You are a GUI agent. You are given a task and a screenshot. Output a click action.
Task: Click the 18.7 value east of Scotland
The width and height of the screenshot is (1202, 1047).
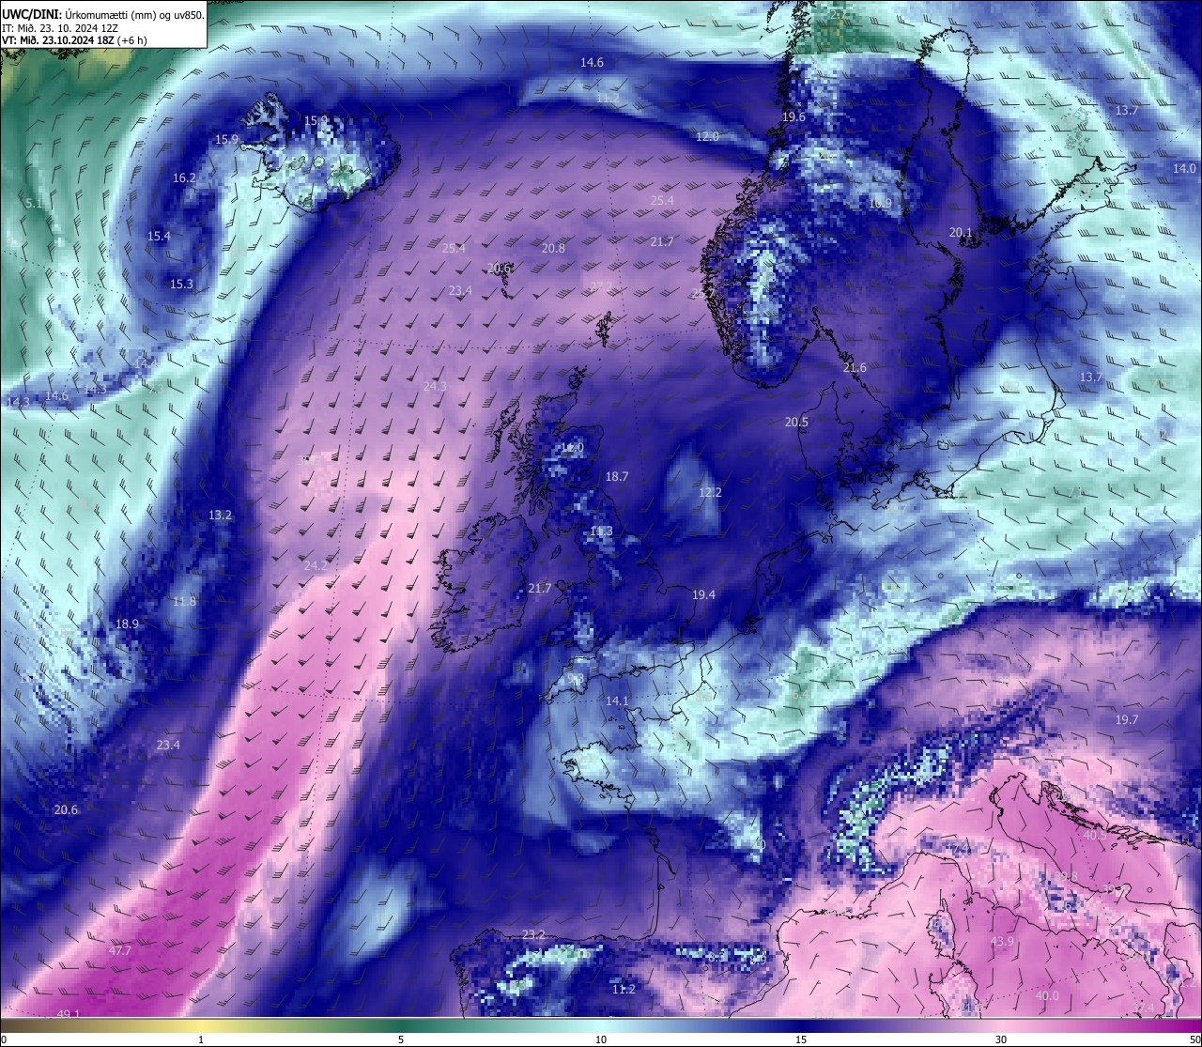coord(617,476)
